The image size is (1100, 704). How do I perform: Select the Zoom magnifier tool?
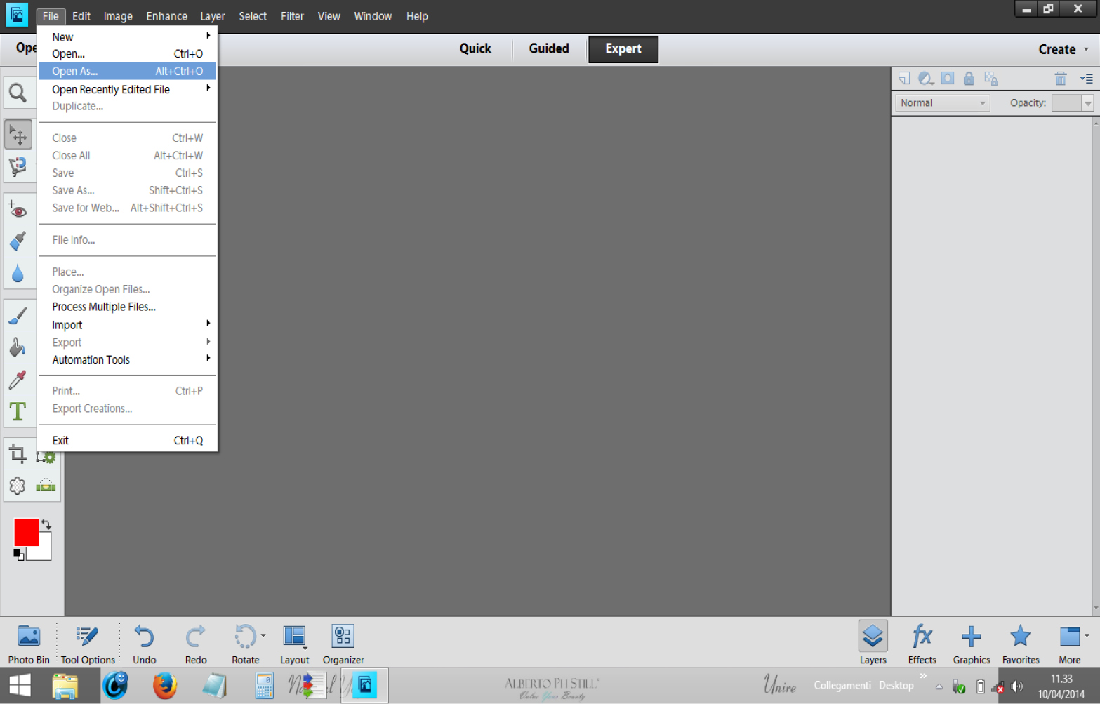[x=18, y=93]
